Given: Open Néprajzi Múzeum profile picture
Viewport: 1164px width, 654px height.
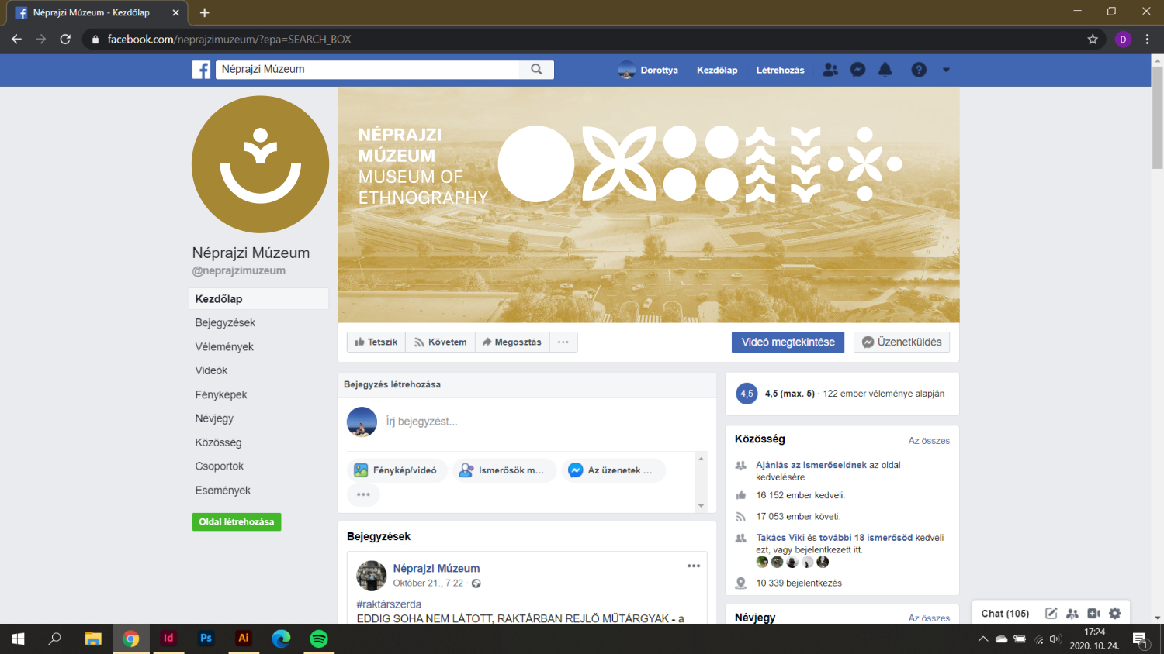Looking at the screenshot, I should coord(261,164).
